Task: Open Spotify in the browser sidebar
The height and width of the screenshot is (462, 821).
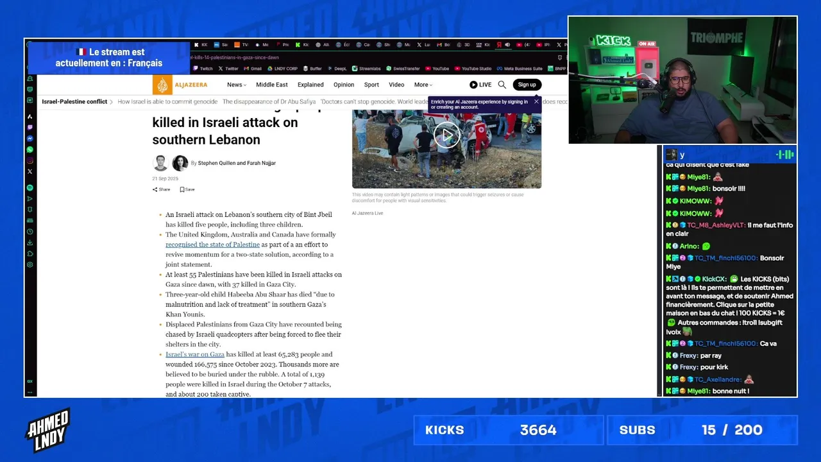Action: click(30, 187)
